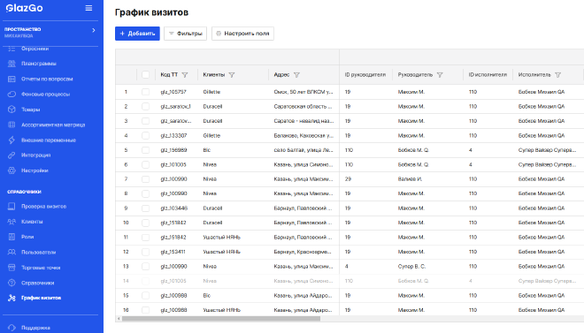Filter by Адрес funnel icon

point(296,75)
